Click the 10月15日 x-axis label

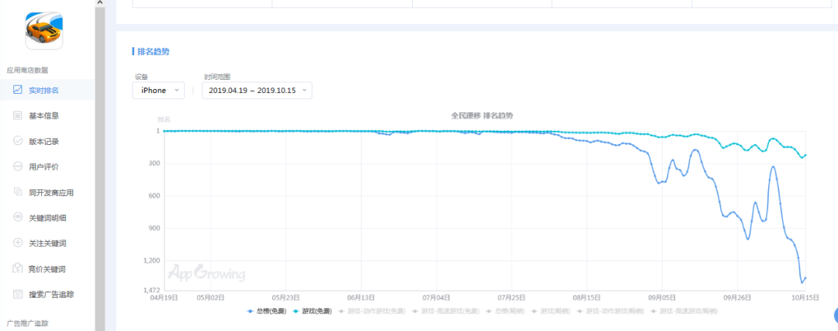click(805, 298)
